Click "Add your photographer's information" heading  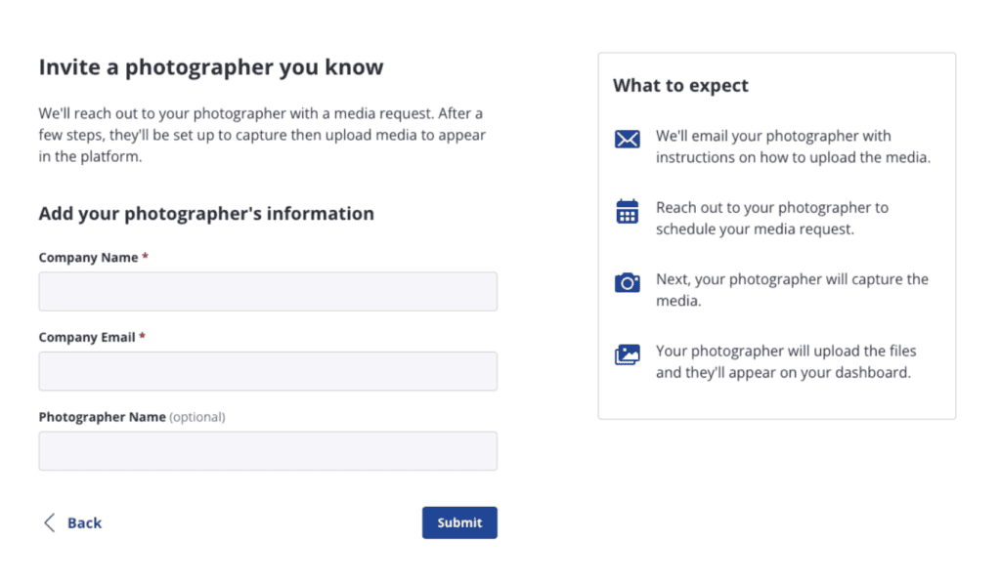tap(206, 213)
